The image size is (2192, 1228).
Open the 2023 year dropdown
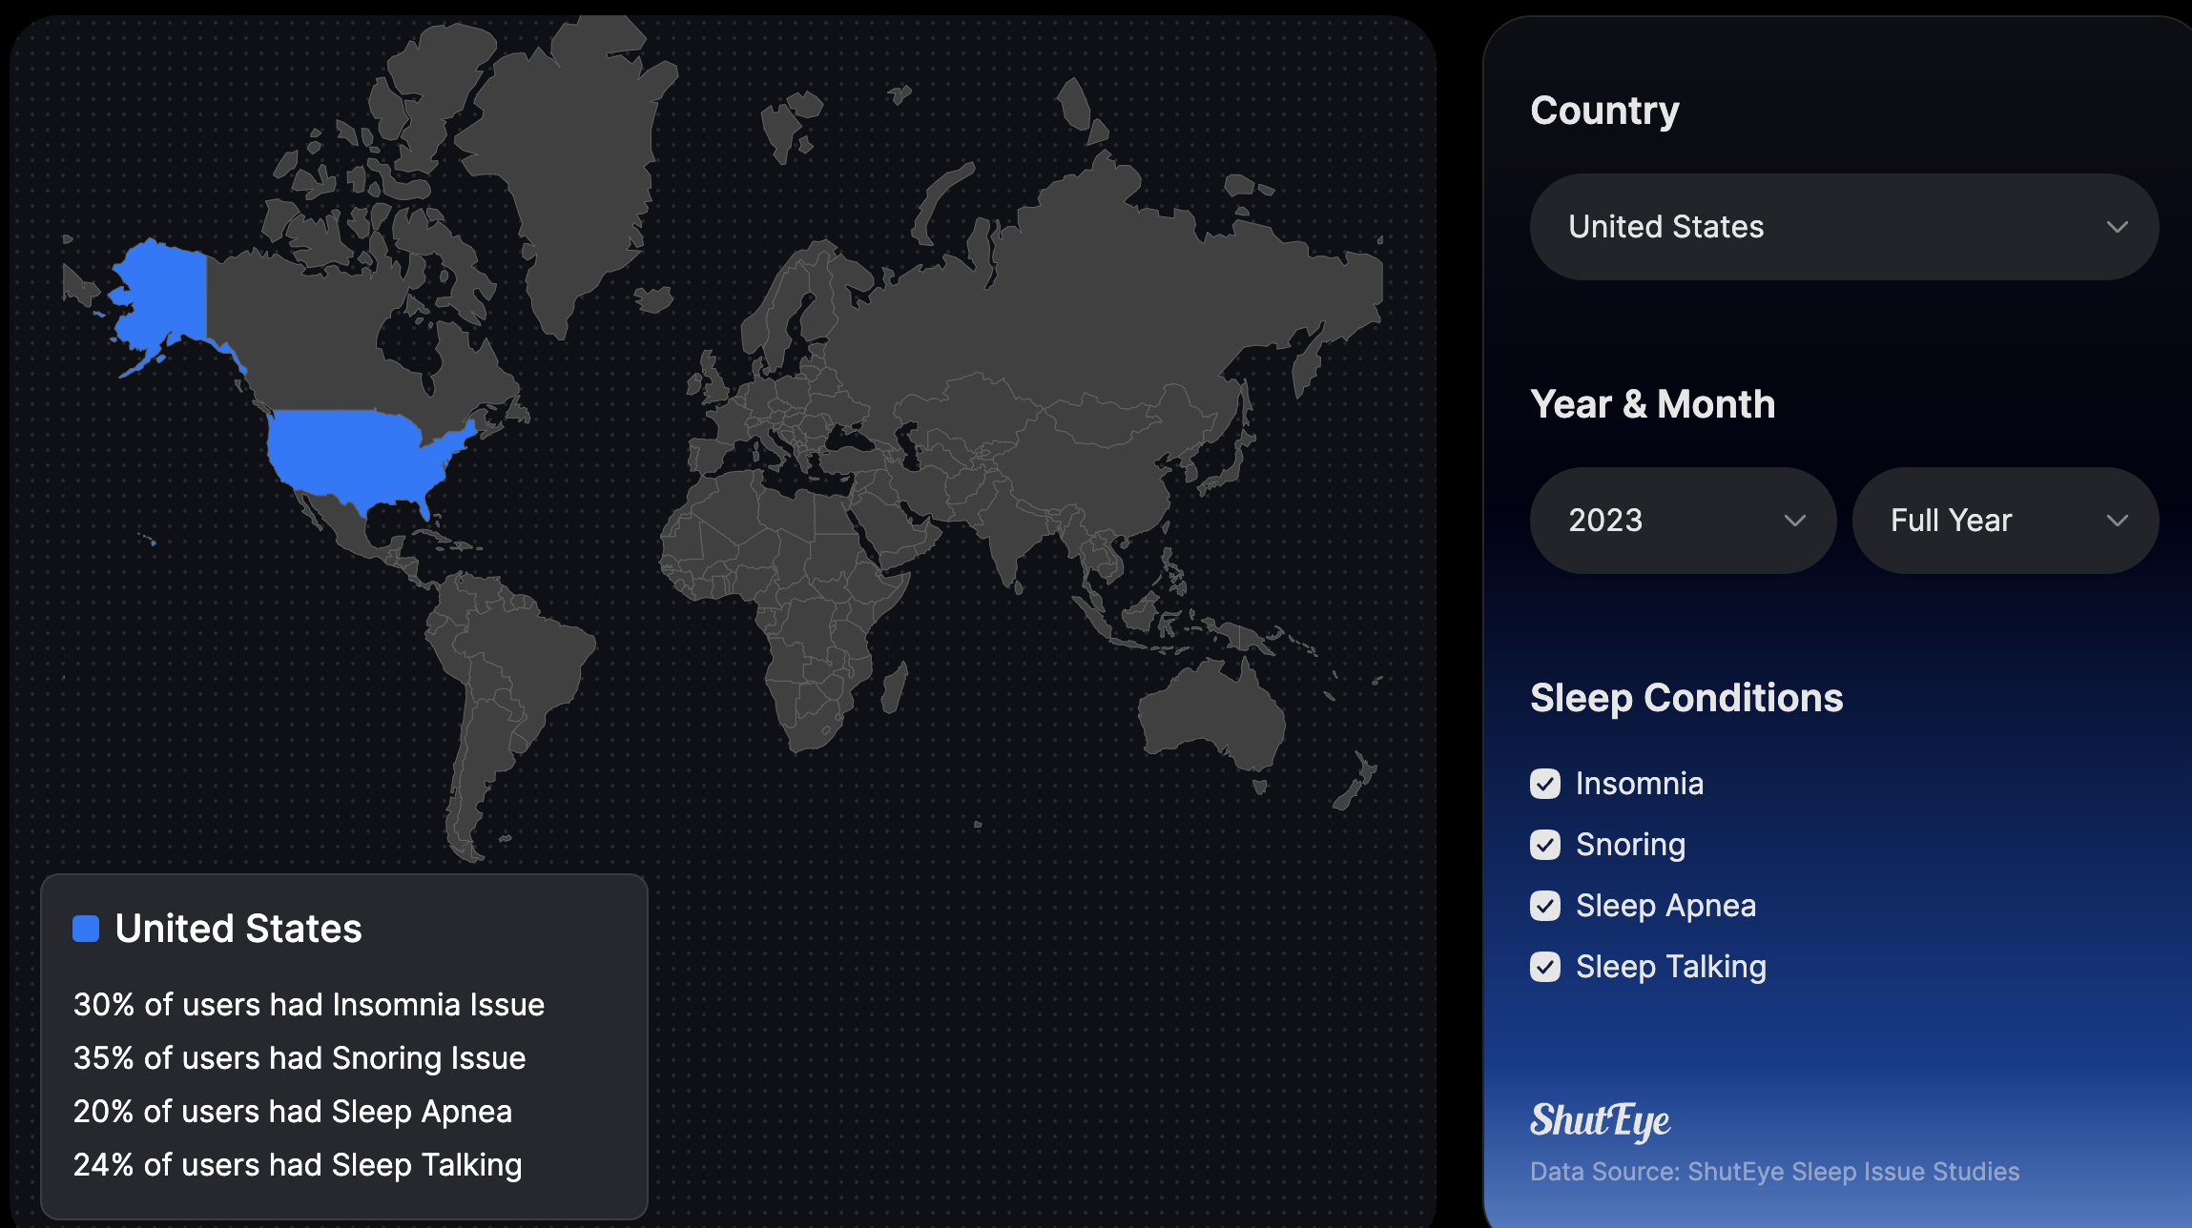(x=1683, y=521)
